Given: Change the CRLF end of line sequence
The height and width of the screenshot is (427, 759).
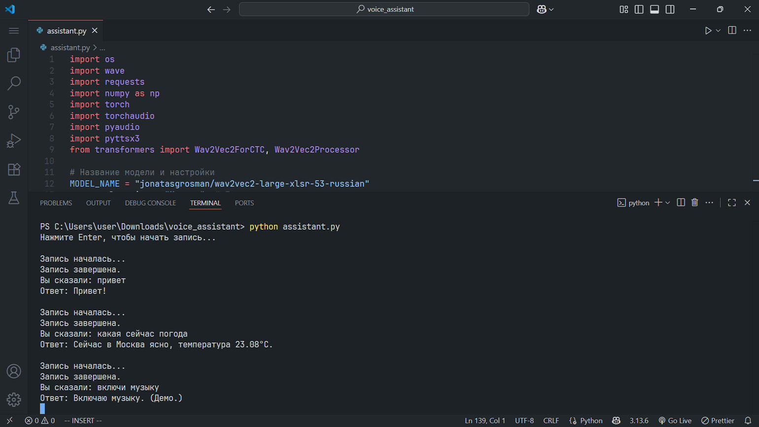Looking at the screenshot, I should pos(551,421).
